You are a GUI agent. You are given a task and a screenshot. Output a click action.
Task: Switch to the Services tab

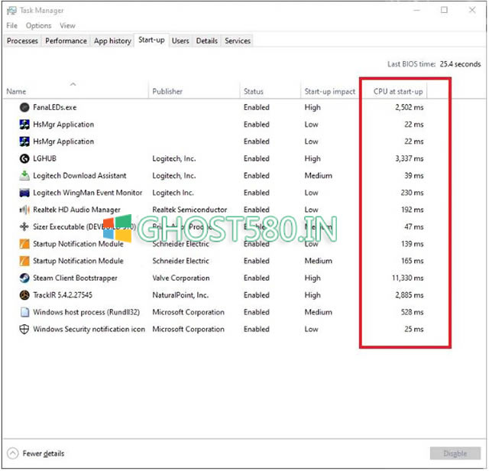[x=238, y=41]
